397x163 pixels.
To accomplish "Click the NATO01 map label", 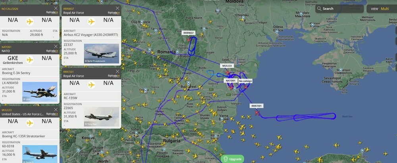I will pyautogui.click(x=230, y=81).
